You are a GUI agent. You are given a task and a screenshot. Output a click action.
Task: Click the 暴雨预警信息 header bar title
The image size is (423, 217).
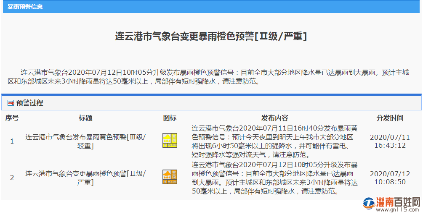pyautogui.click(x=25, y=7)
